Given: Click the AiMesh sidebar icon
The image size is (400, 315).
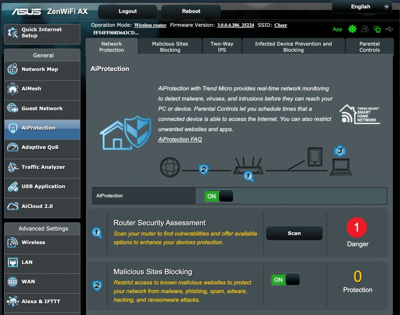Looking at the screenshot, I should point(12,89).
